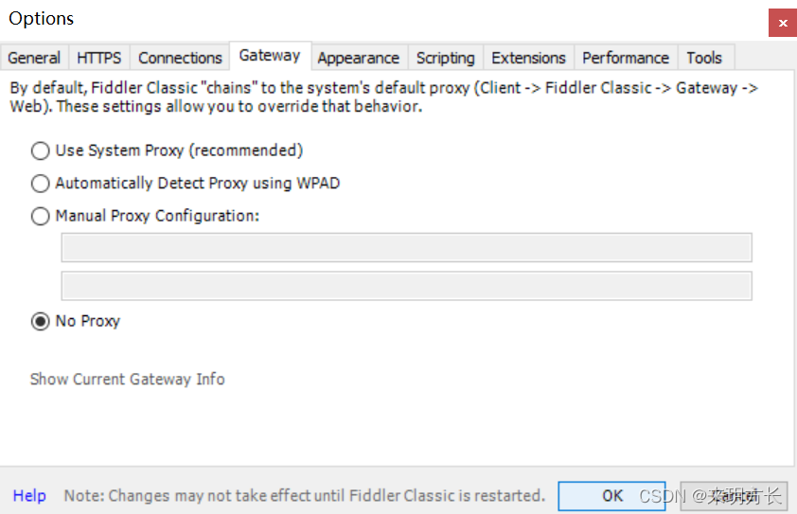This screenshot has height=514, width=797.
Task: Open the HTTPS tab
Action: (99, 58)
